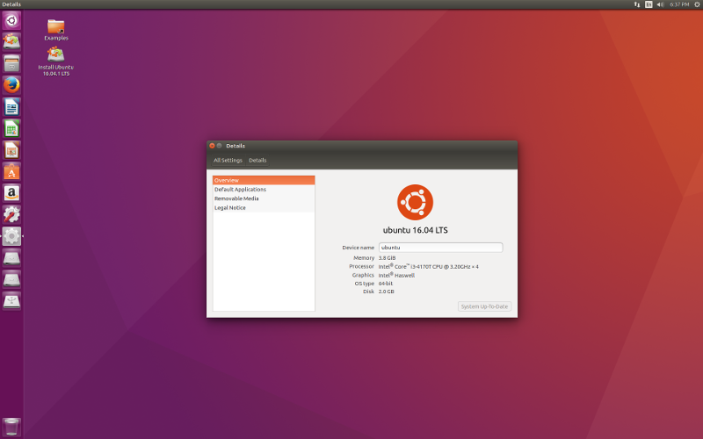Open the system tools wrench-and-gear icon
703x439 pixels.
tap(11, 214)
